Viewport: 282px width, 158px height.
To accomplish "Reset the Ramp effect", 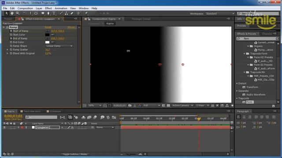I will 48,27.
